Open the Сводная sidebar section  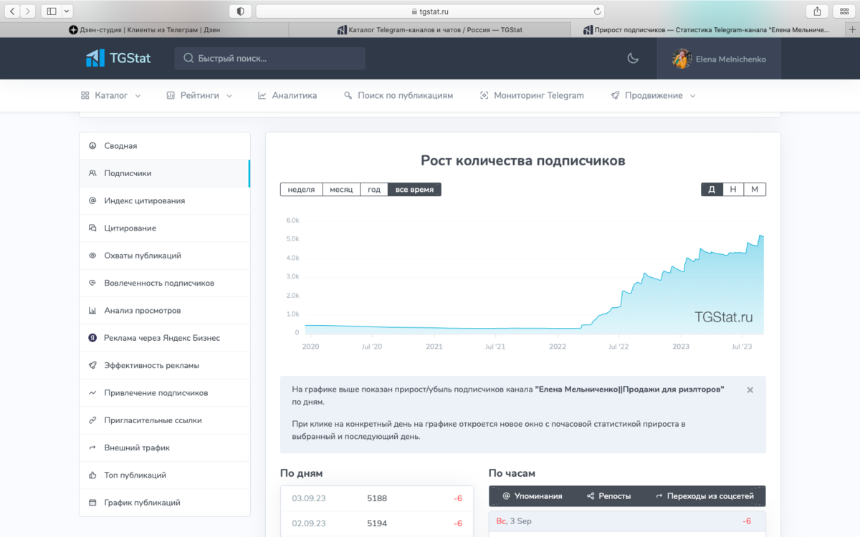[x=165, y=146]
